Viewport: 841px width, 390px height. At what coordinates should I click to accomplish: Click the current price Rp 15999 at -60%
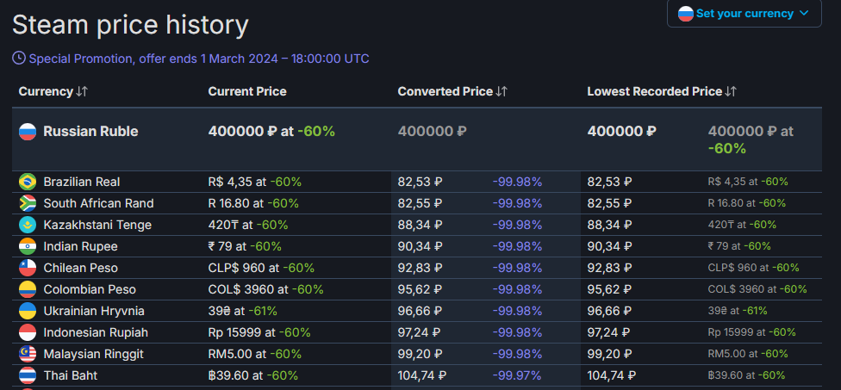pyautogui.click(x=259, y=332)
